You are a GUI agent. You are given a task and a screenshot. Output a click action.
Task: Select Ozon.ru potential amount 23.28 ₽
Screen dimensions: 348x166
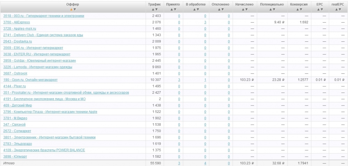tap(278, 80)
